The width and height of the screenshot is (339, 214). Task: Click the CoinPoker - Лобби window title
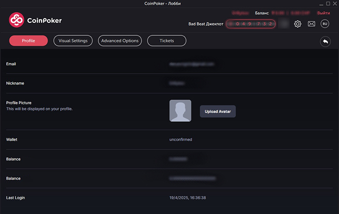click(163, 3)
